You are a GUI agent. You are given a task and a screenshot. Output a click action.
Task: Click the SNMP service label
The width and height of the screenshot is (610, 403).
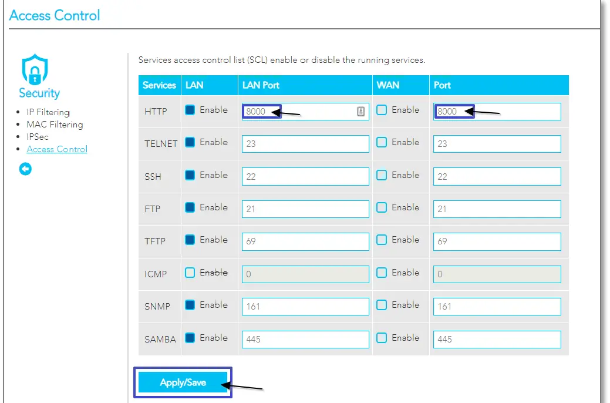point(157,307)
